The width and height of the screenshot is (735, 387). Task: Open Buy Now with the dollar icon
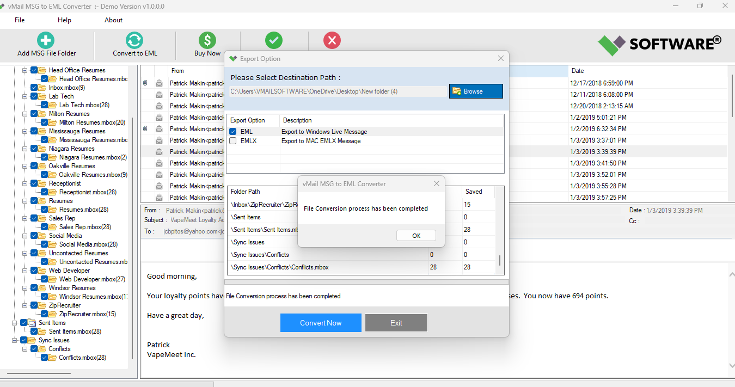[x=207, y=40]
